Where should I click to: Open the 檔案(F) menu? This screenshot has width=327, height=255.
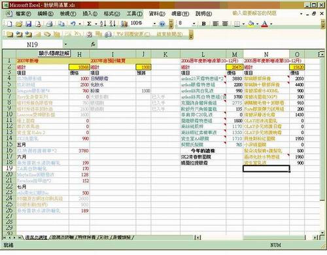click(24, 14)
